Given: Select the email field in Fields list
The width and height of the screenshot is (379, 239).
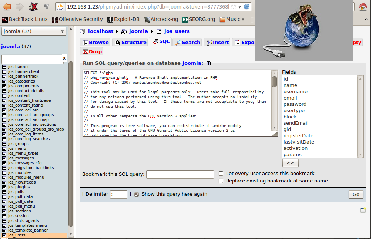Looking at the screenshot, I should (x=290, y=98).
